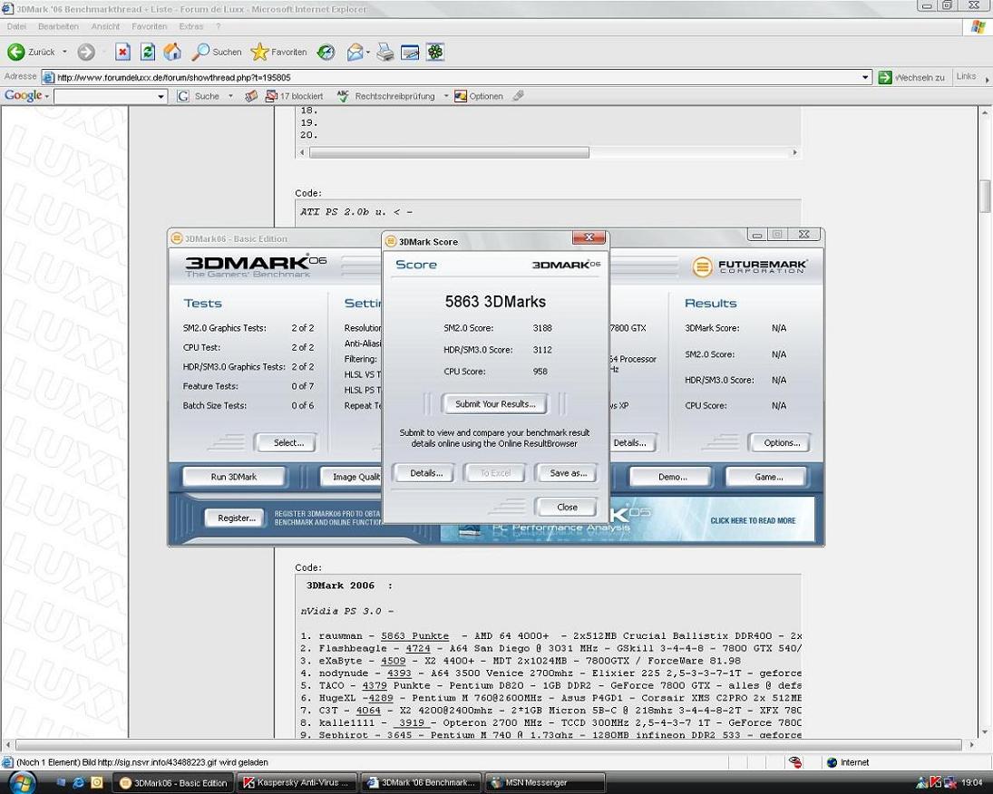The image size is (993, 794).
Task: Open Suchen magnifier search
Action: tap(218, 52)
